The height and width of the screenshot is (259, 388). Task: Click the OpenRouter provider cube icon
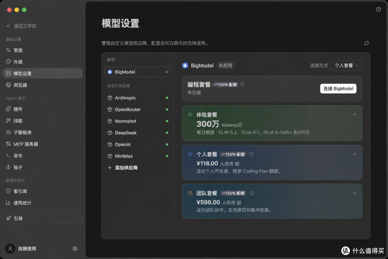pyautogui.click(x=110, y=110)
